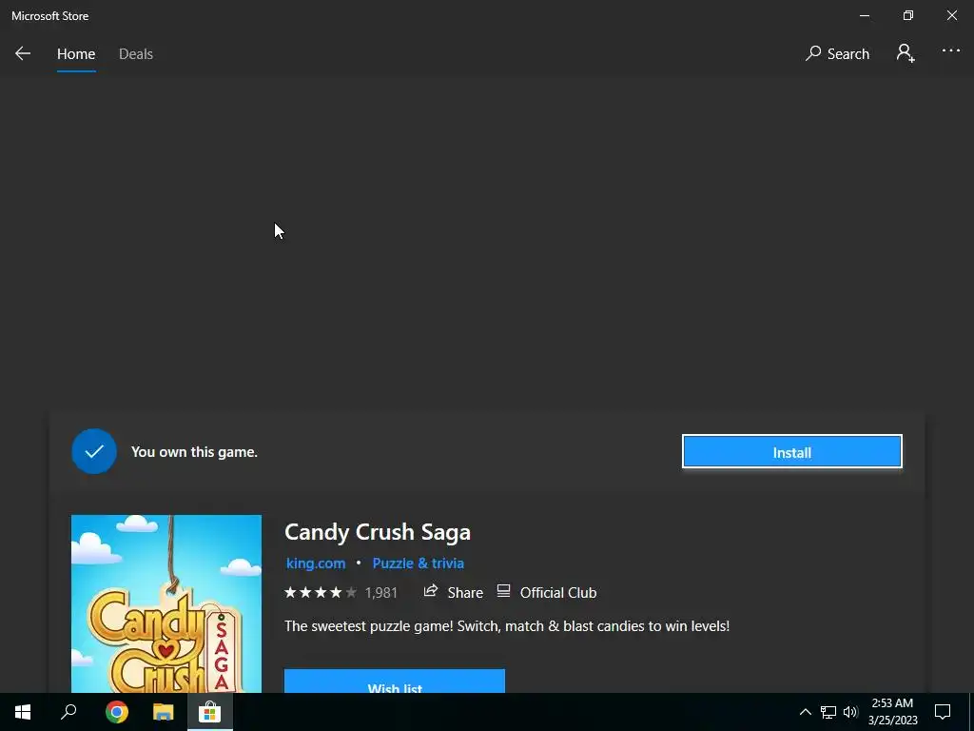Click the Official Club icon
The image size is (974, 731).
pos(503,591)
